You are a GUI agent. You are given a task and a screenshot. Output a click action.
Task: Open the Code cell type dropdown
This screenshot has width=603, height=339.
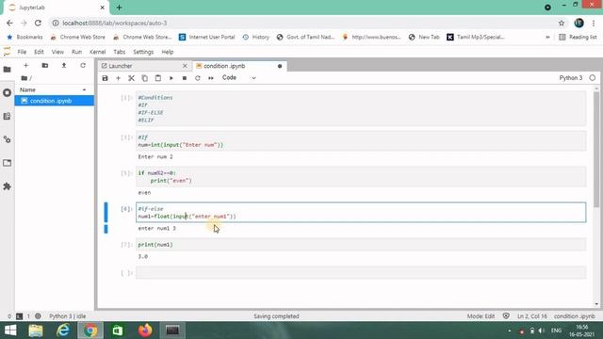pos(238,77)
